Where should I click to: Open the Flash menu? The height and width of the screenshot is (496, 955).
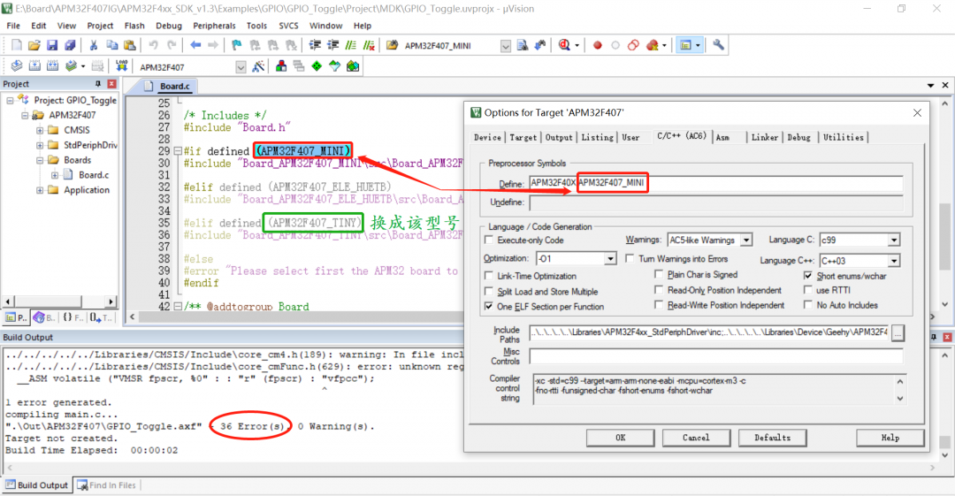(x=134, y=26)
